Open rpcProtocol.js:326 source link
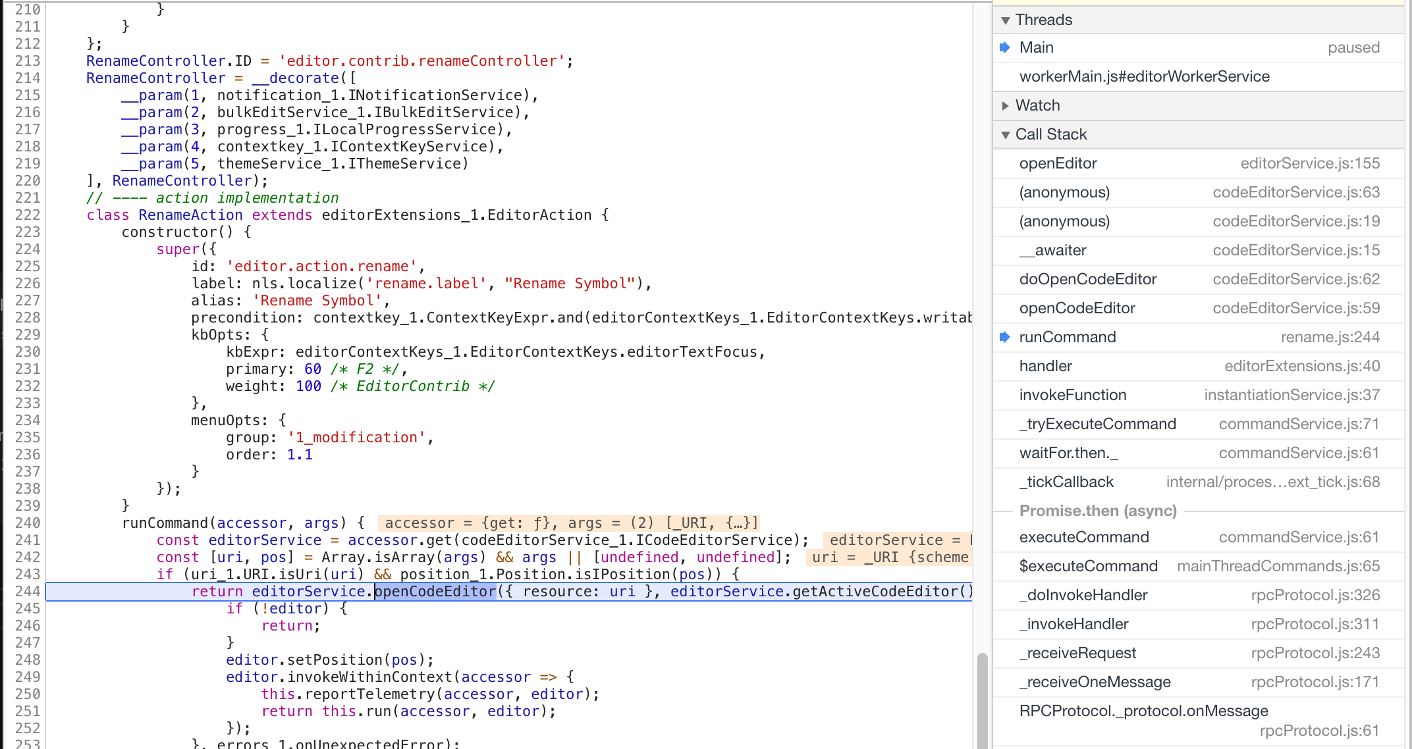Screen dimensions: 1412x749 [1315, 595]
